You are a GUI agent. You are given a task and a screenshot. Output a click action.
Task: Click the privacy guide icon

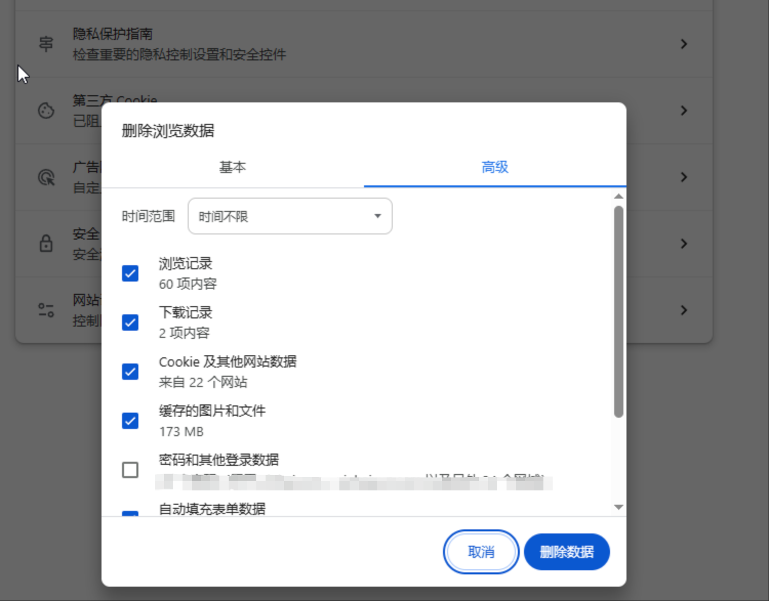46,44
